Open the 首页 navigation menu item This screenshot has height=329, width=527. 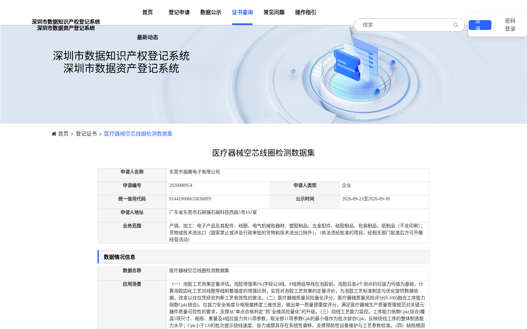(x=148, y=13)
